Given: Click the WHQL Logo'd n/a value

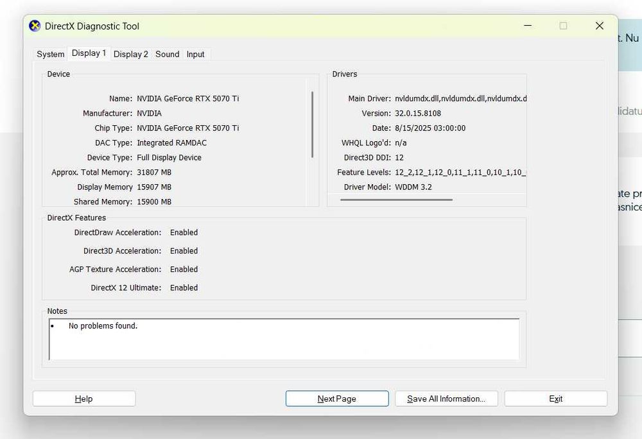Looking at the screenshot, I should pyautogui.click(x=401, y=142).
